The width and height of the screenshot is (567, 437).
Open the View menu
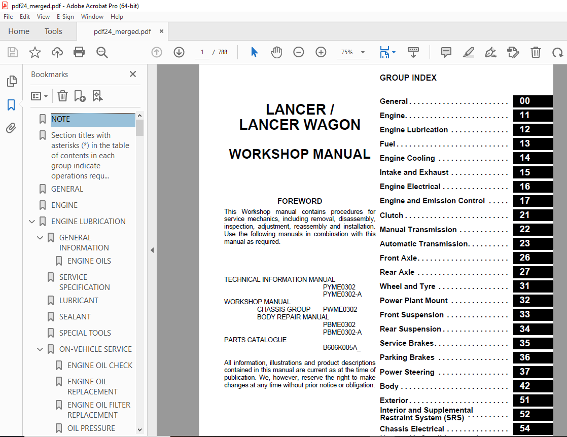pyautogui.click(x=43, y=17)
